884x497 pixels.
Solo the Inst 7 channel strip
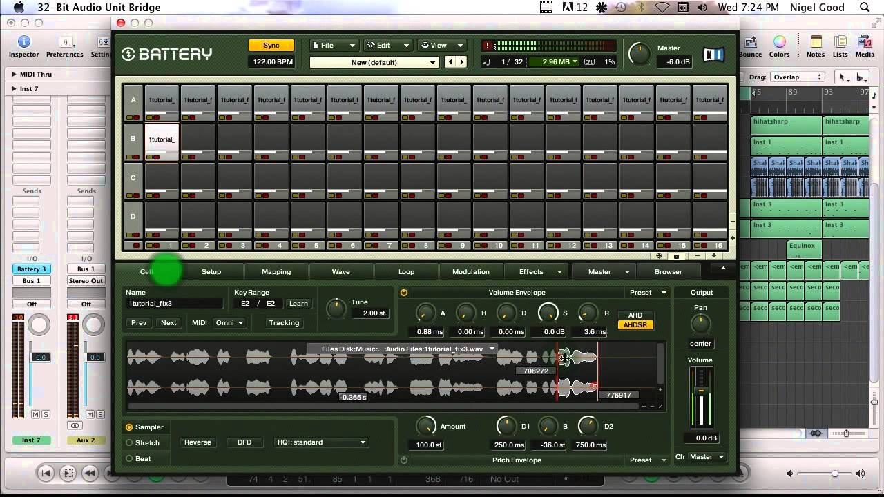[x=46, y=414]
